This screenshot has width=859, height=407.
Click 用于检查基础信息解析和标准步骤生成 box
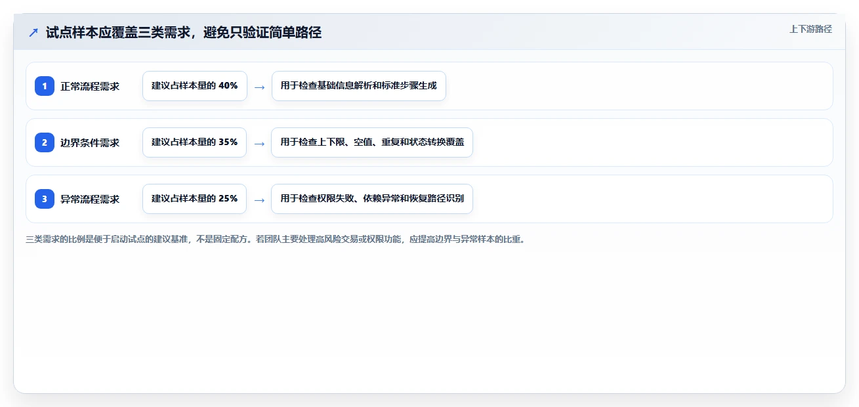tap(359, 86)
